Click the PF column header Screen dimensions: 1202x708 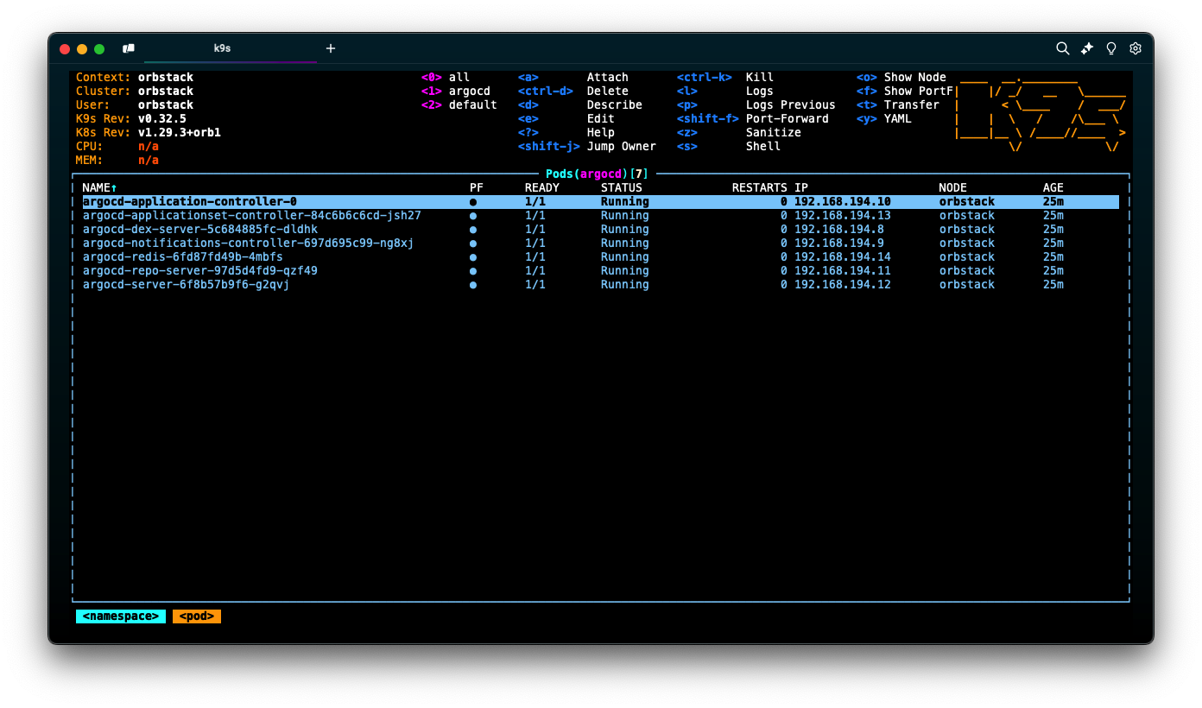(x=477, y=187)
